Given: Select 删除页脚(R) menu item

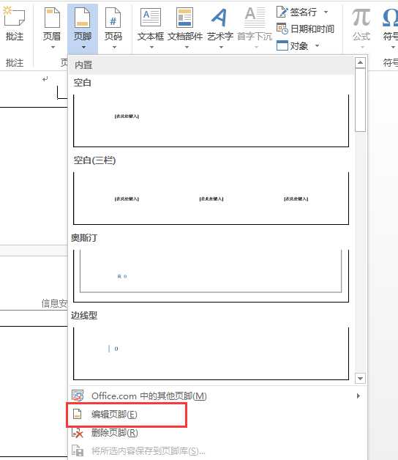Looking at the screenshot, I should point(217,433).
